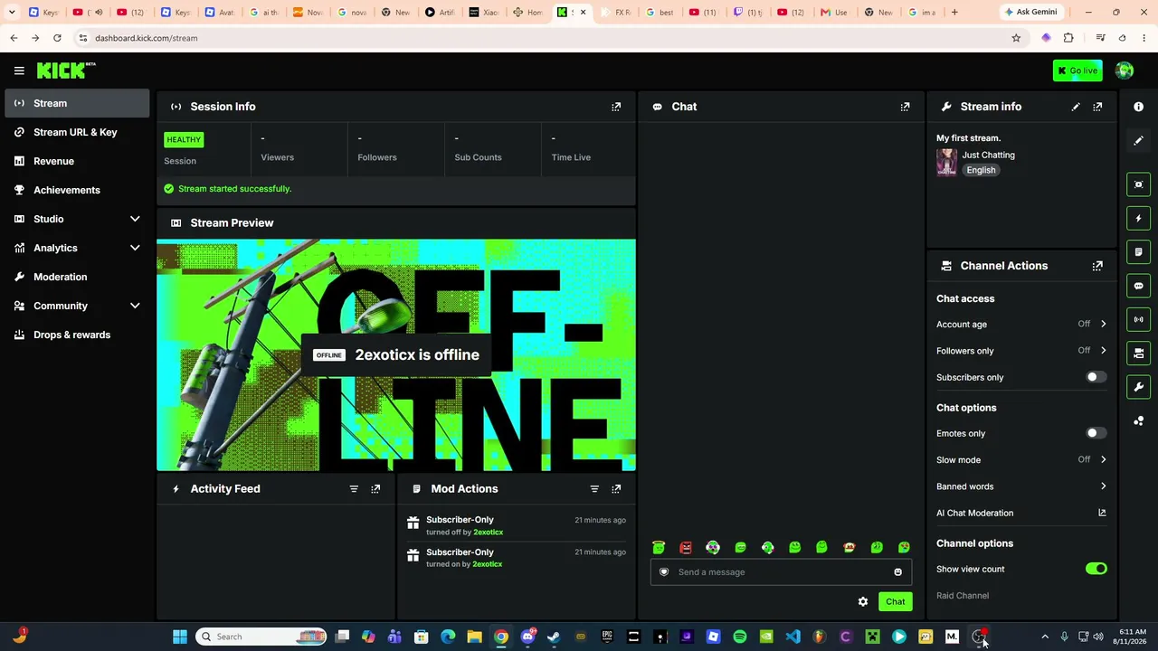The width and height of the screenshot is (1158, 651).
Task: Open the Achievements page
Action: [77, 190]
